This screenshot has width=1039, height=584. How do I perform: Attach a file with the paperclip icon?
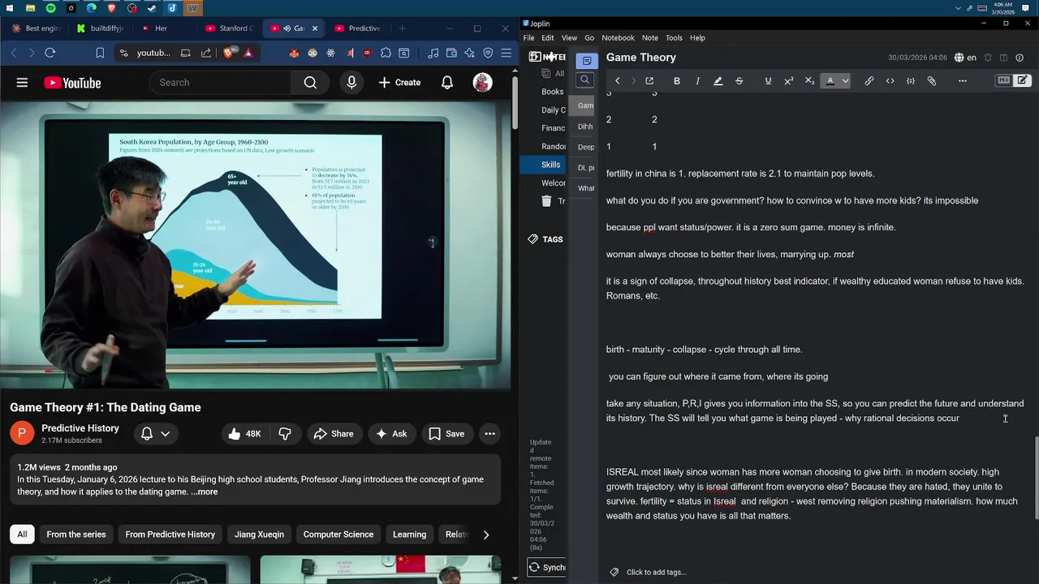pyautogui.click(x=932, y=81)
